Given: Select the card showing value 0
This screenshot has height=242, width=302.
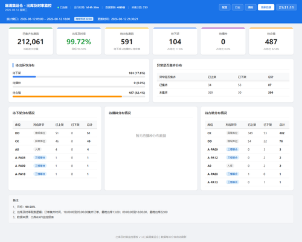Looking at the screenshot, I should [223, 41].
